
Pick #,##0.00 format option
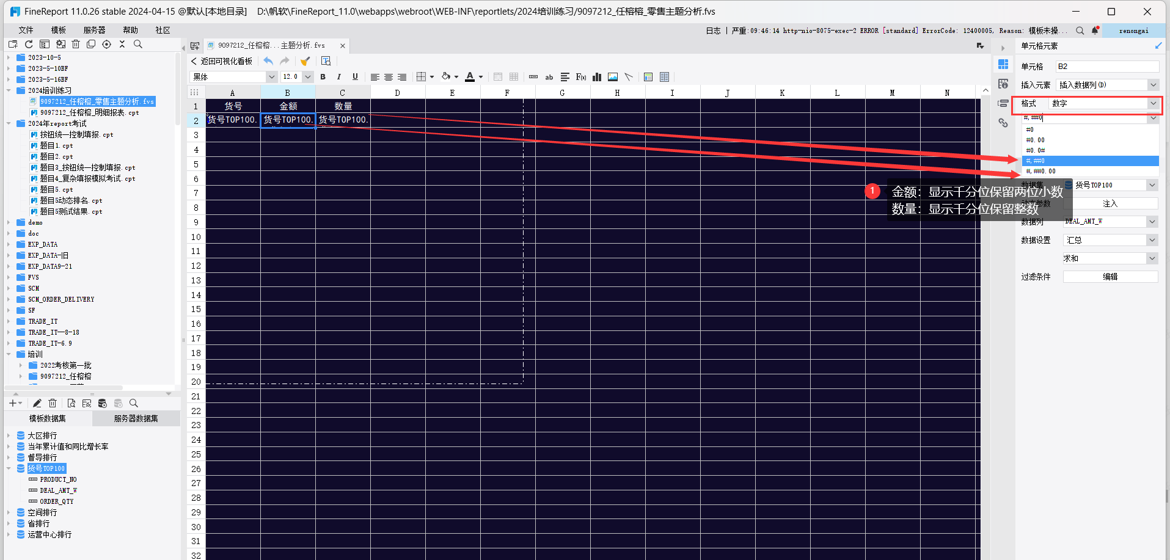[x=1090, y=172]
